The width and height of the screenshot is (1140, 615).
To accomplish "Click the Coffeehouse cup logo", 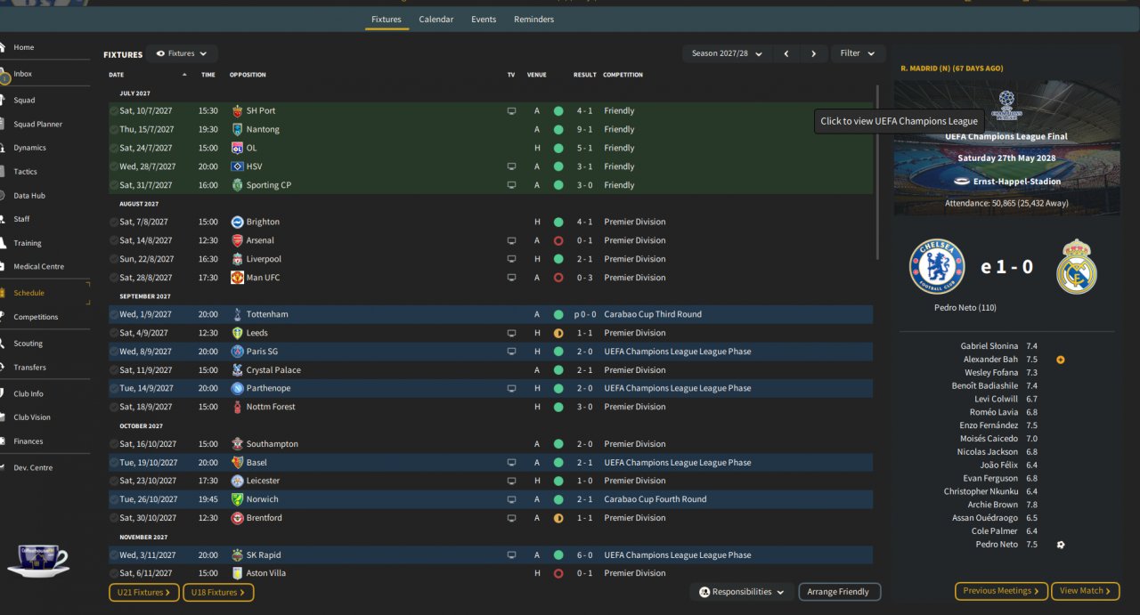I will tap(37, 560).
